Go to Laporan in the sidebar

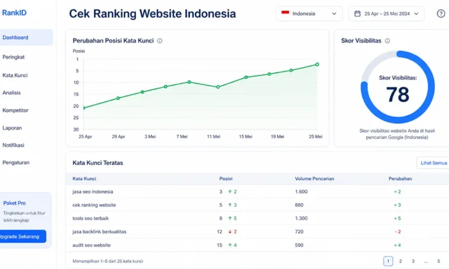(x=12, y=128)
